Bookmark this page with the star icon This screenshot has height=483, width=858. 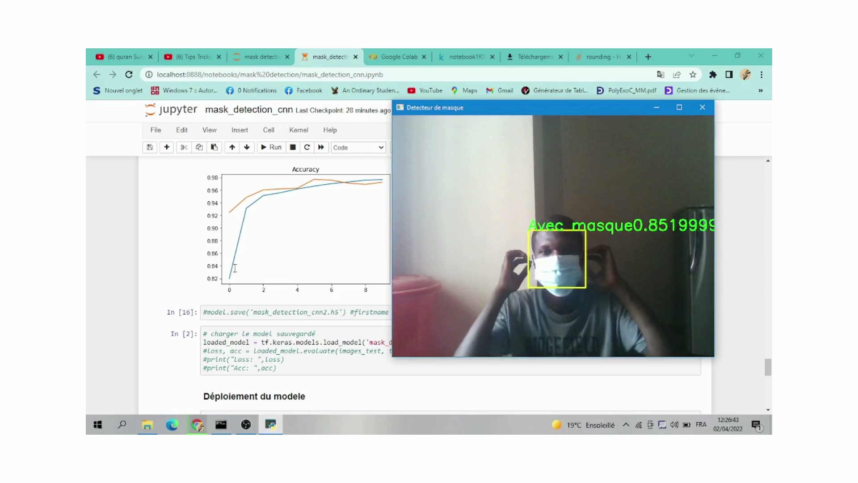point(693,75)
